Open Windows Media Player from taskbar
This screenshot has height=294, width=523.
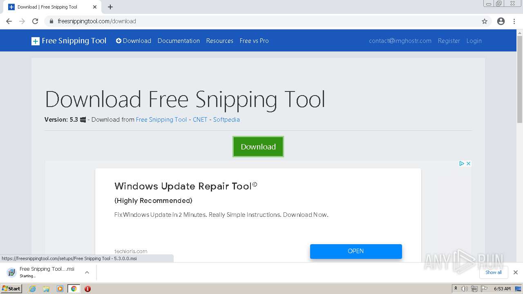click(60, 289)
